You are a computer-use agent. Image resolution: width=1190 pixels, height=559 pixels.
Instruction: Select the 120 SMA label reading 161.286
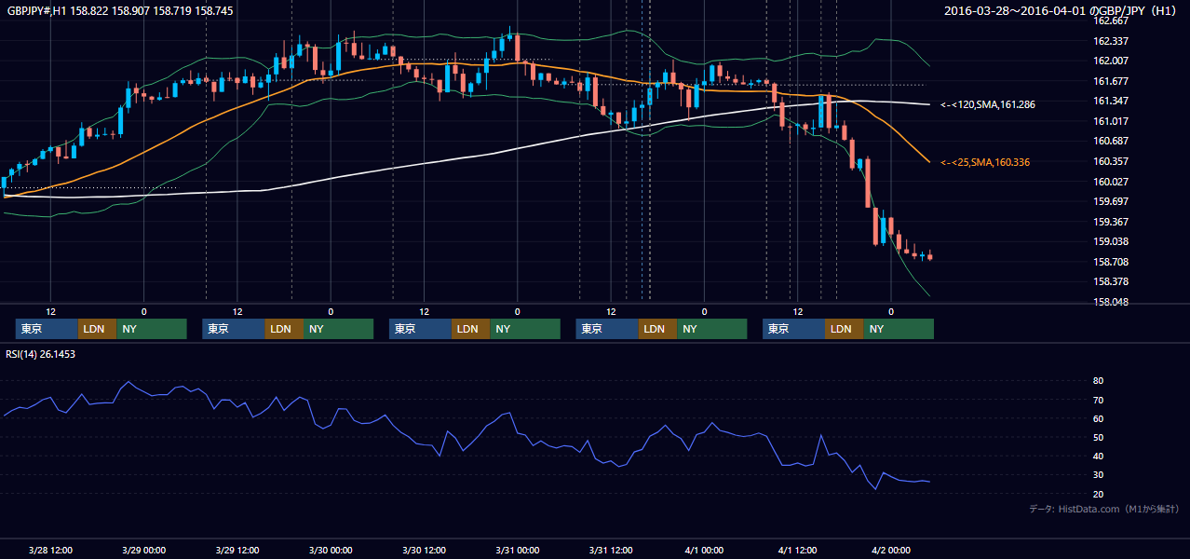coord(988,104)
